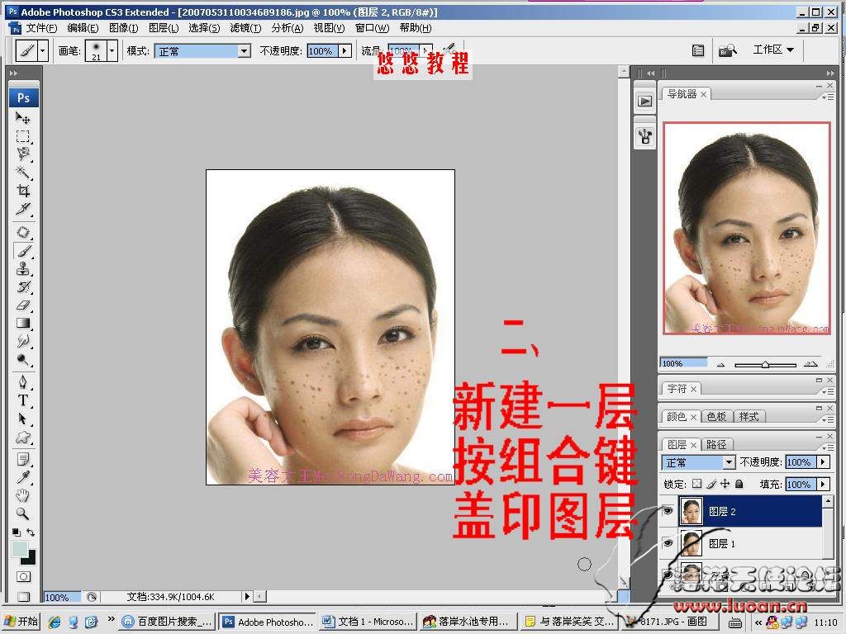Select the Smudge/Blur tool
The height and width of the screenshot is (634, 846).
click(x=22, y=341)
